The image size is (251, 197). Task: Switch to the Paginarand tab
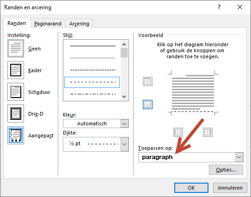pyautogui.click(x=48, y=24)
